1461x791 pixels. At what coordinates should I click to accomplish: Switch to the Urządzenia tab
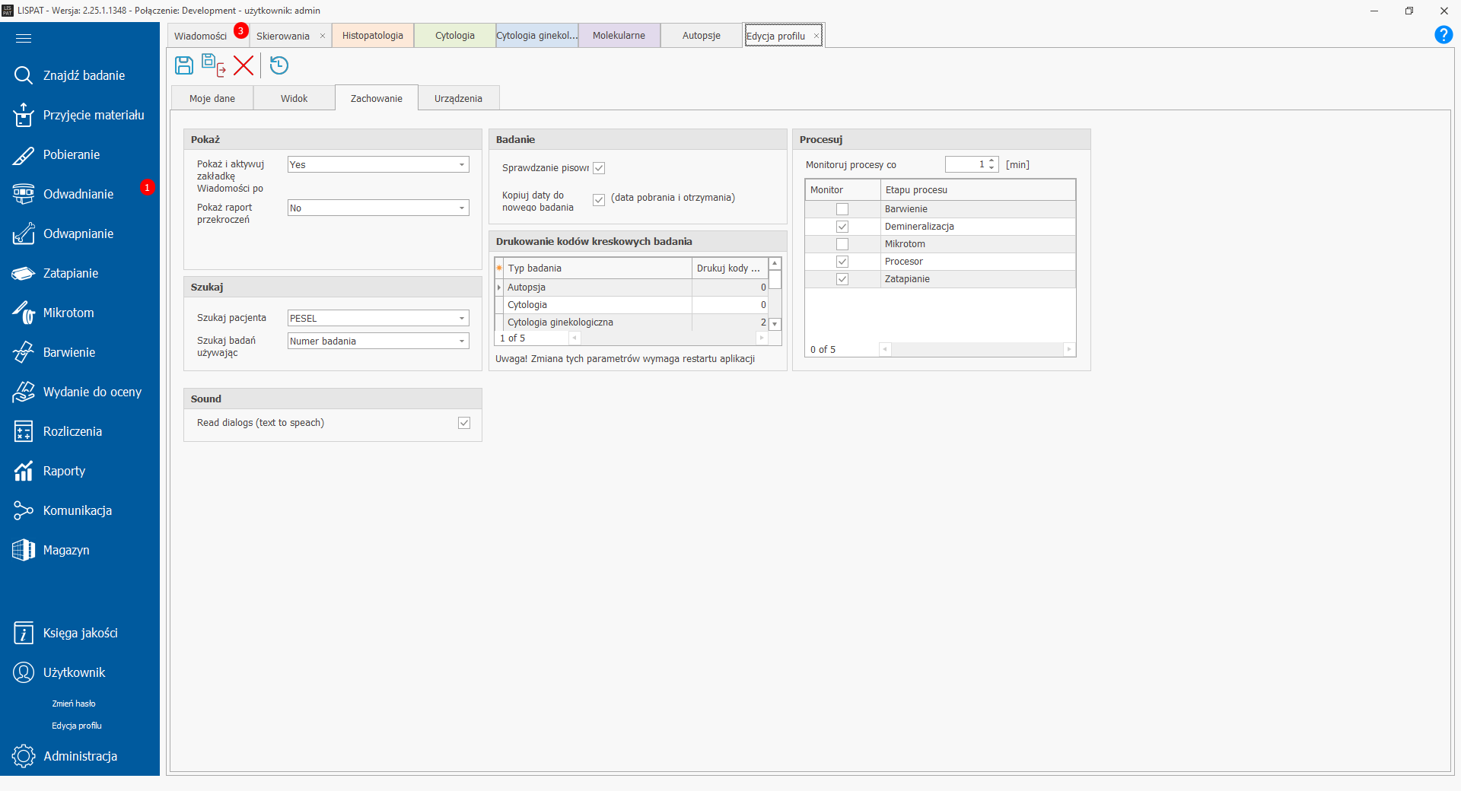coord(458,98)
